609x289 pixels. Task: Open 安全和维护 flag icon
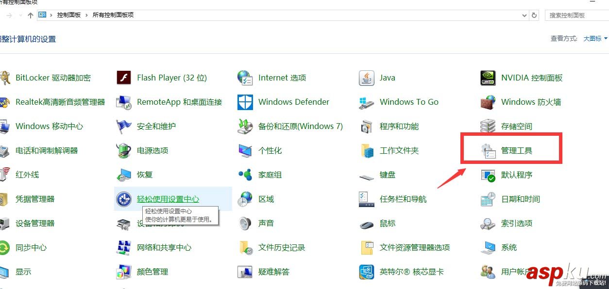[124, 126]
